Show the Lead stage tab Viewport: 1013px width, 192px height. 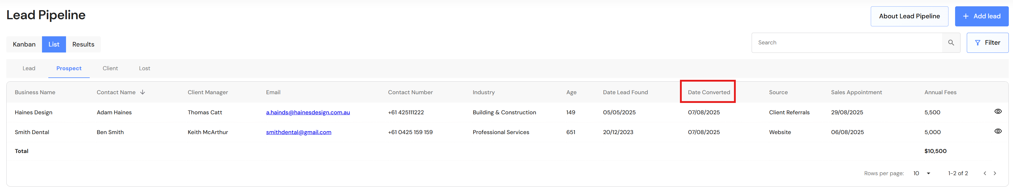[x=29, y=68]
